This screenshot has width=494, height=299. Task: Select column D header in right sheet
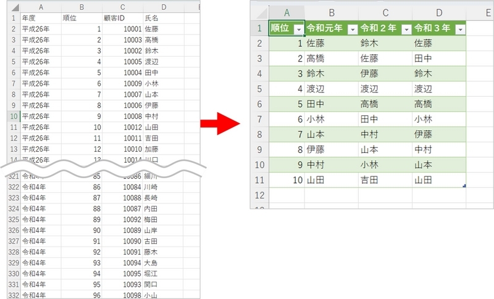(x=439, y=12)
